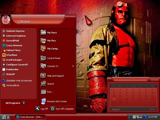Open Help and Support icon
The image size is (160, 120).
click(43, 76)
